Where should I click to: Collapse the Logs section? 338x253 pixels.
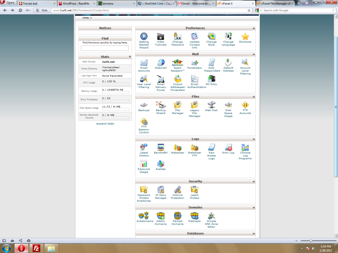254,139
